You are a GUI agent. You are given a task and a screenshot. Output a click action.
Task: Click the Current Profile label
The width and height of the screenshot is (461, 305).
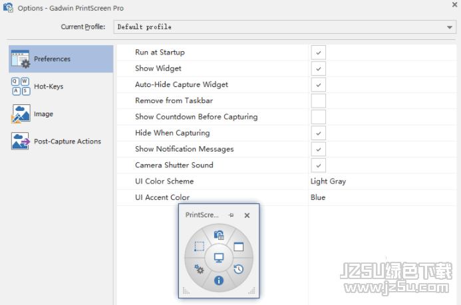tap(83, 27)
